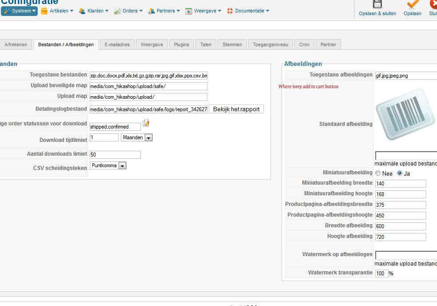
Task: Open the Artikelen menu
Action: coord(57,11)
